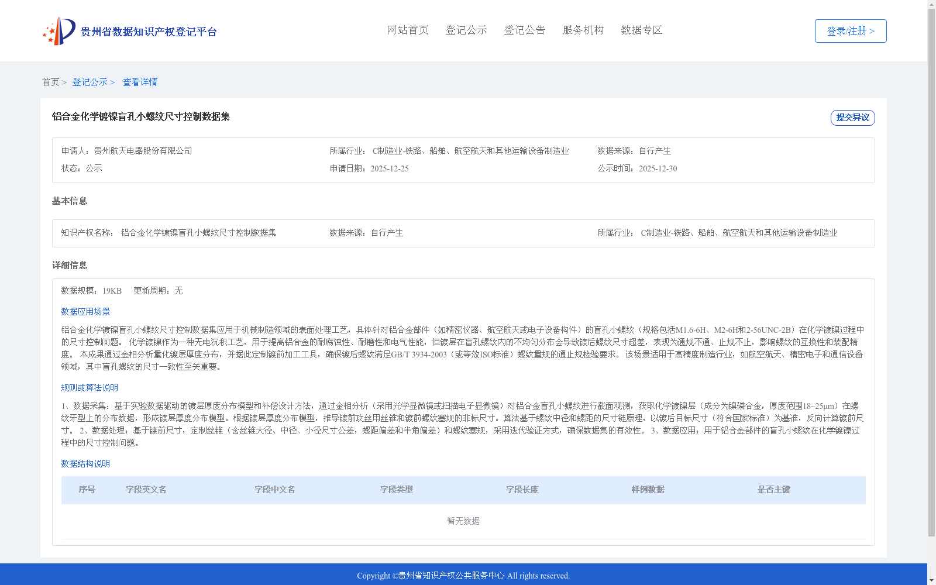Viewport: 936px width, 585px height.
Task: Click data size value 19KB
Action: click(112, 291)
